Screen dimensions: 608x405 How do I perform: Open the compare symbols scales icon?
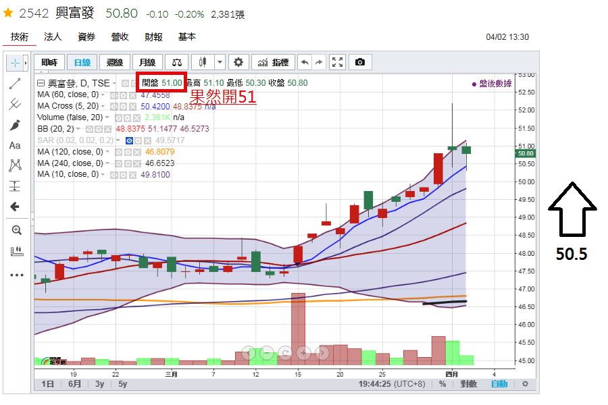click(177, 62)
